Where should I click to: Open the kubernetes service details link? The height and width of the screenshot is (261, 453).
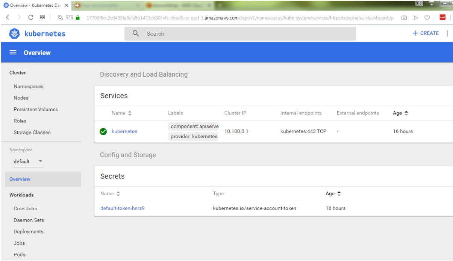tap(124, 131)
